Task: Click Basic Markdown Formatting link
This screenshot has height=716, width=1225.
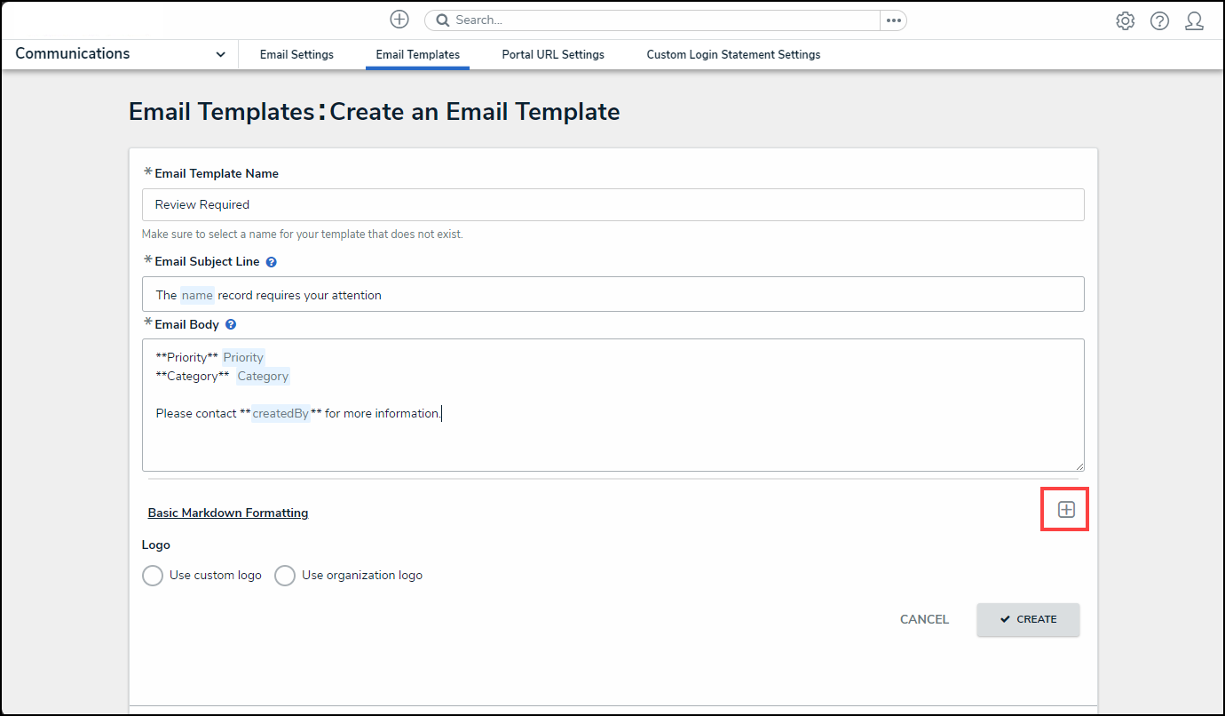Action: coord(228,513)
